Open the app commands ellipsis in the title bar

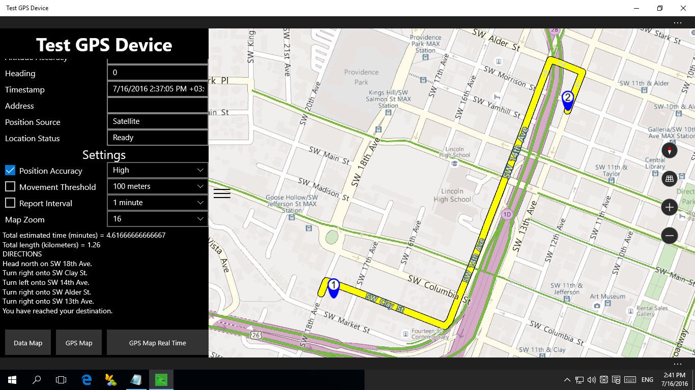click(678, 22)
